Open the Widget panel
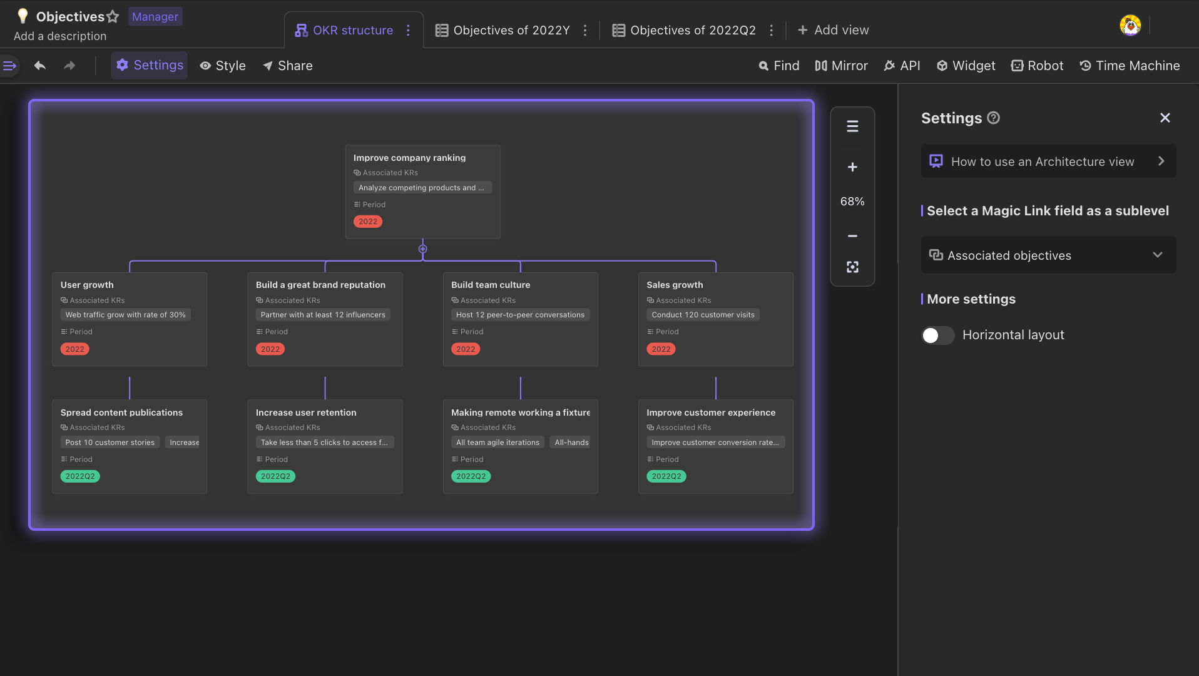Viewport: 1199px width, 676px height. coord(966,66)
